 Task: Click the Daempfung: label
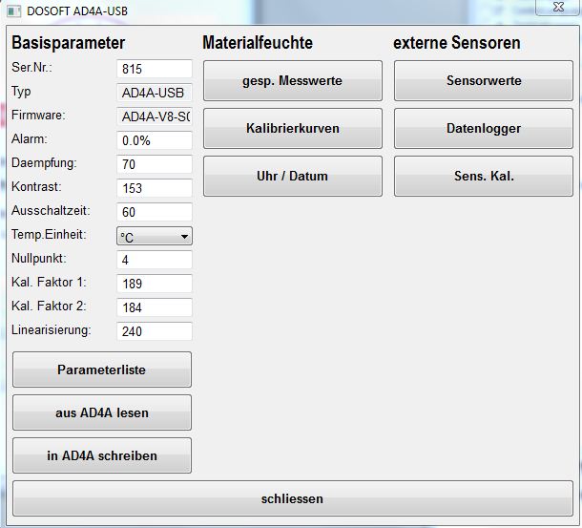[x=44, y=163]
